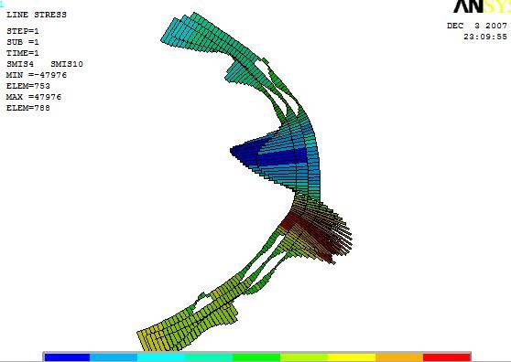Click the SMIS10 label
Screen dimensions: 511x362
click(x=67, y=64)
